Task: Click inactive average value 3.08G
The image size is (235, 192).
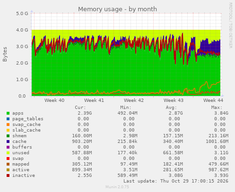Action: point(175,175)
